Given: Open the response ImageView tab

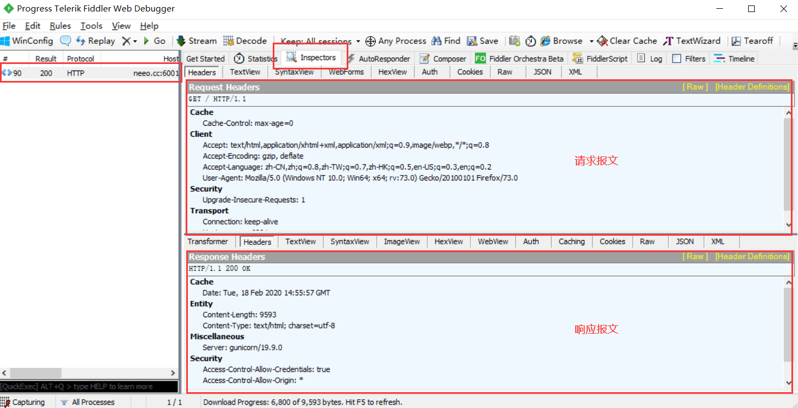Looking at the screenshot, I should pos(401,241).
